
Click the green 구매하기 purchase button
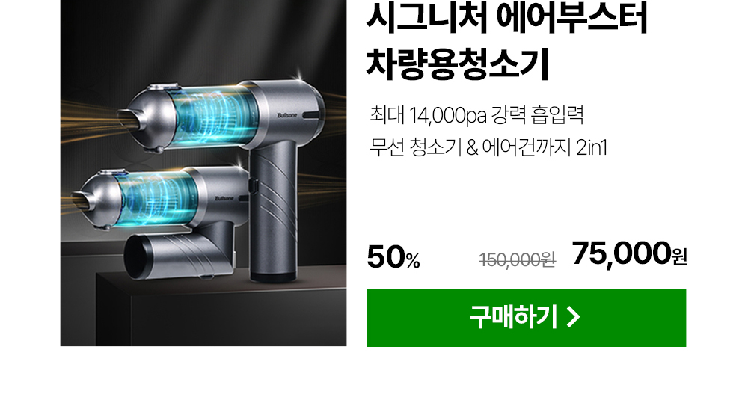526,318
